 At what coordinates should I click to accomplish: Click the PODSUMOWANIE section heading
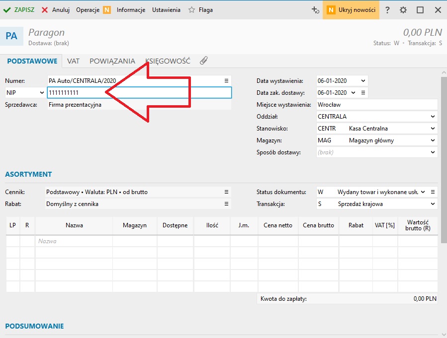click(34, 326)
